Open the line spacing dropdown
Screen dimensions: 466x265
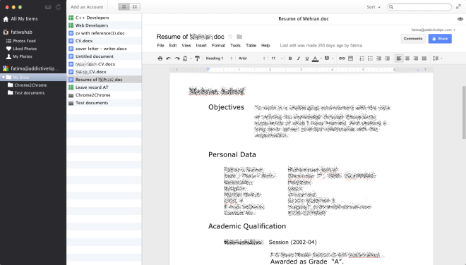pyautogui.click(x=438, y=58)
